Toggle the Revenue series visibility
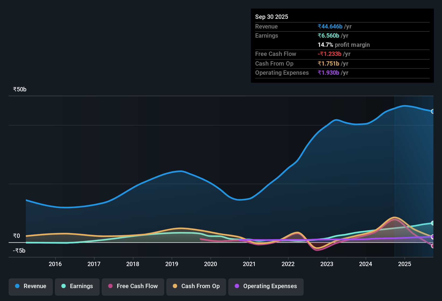Screen dimensions: 442x301 point(30,287)
